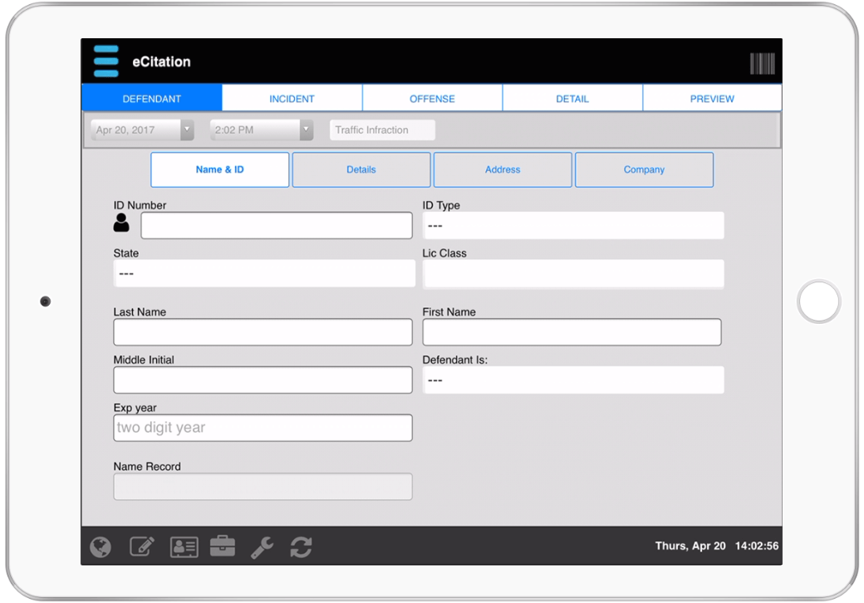This screenshot has width=864, height=603.
Task: Click the Middle Initial input field
Action: pyautogui.click(x=263, y=380)
